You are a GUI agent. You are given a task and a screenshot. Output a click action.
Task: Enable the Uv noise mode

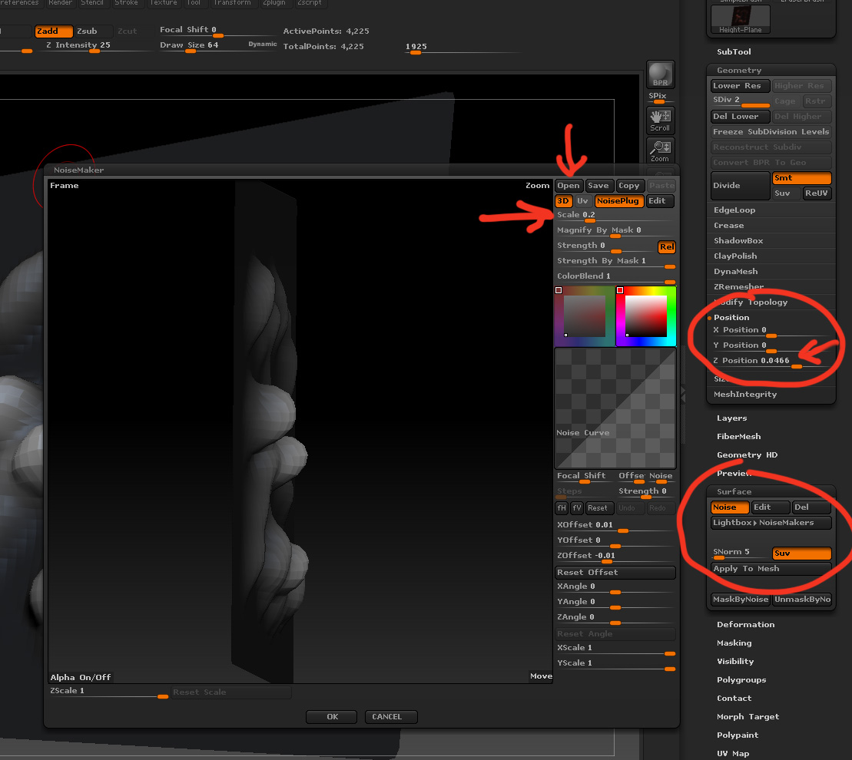pyautogui.click(x=582, y=201)
